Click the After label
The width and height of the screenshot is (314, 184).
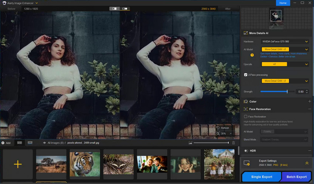(228, 9)
